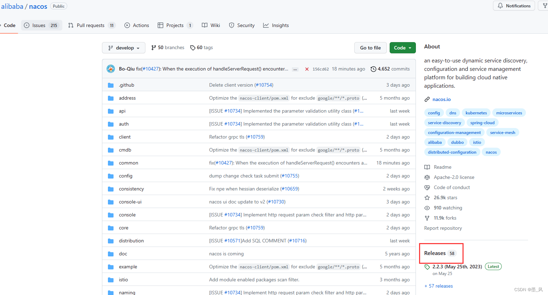
Task: Open the Wiki tab label
Action: coord(215,25)
